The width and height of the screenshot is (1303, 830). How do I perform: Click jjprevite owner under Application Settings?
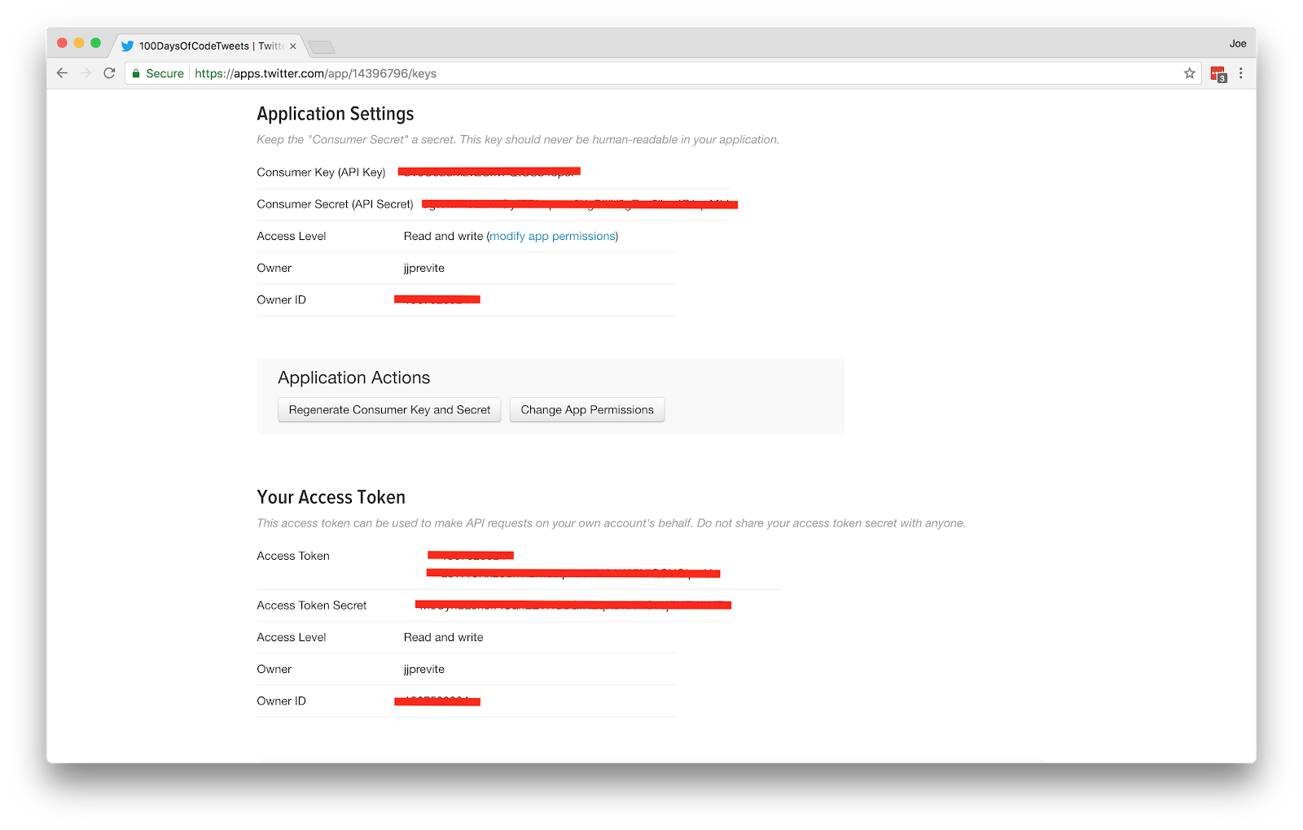[x=424, y=269]
